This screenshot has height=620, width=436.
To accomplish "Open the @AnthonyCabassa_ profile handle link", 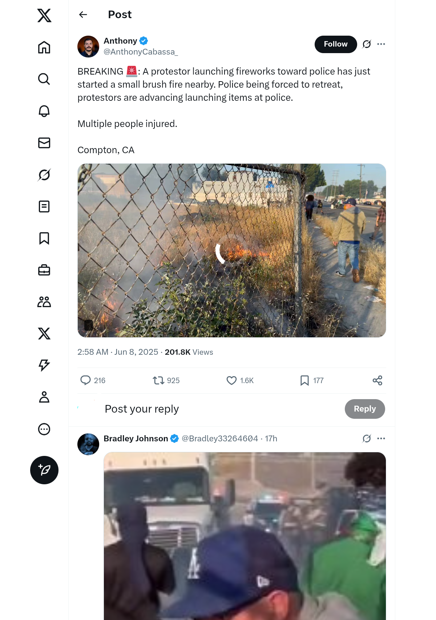I will (x=141, y=52).
